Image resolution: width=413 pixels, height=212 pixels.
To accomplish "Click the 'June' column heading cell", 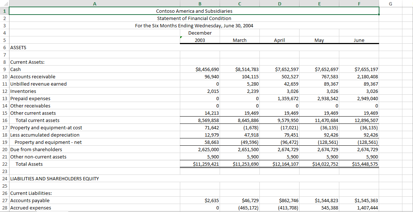I will [x=359, y=40].
